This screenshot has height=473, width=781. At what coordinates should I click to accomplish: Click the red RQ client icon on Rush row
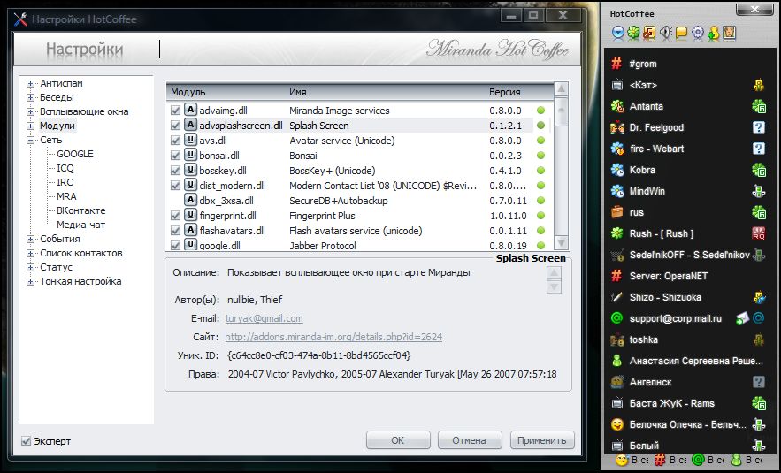click(759, 233)
